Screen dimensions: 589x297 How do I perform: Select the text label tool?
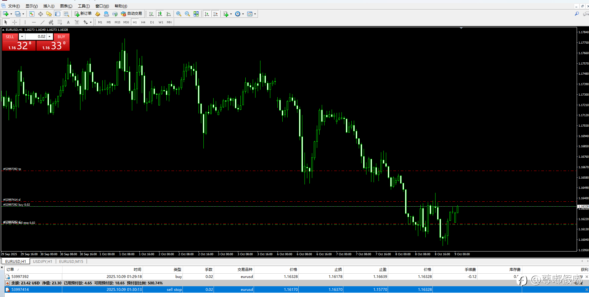coord(77,22)
